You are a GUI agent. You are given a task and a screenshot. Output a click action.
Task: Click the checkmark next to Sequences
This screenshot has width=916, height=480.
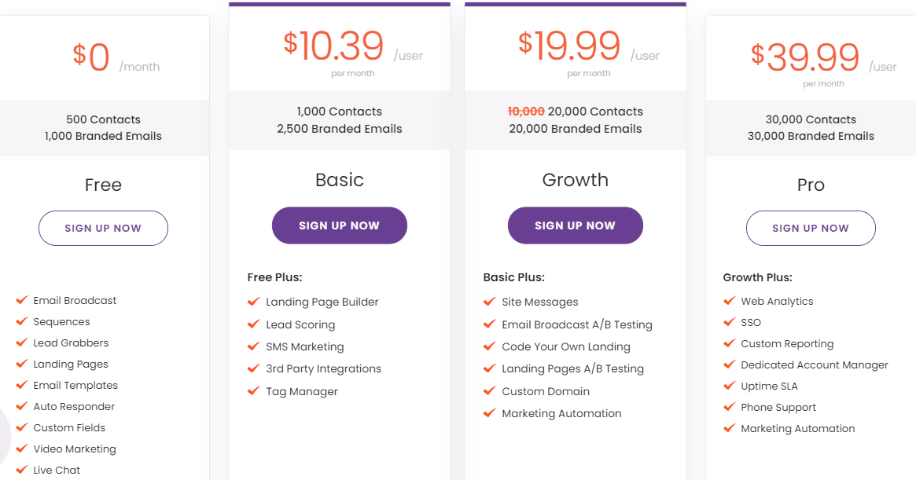[20, 321]
